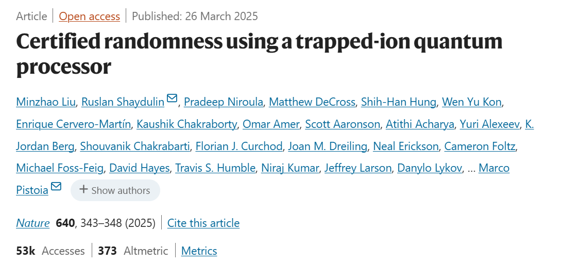Open Pradeep Niroula's author details
The width and height of the screenshot is (561, 263).
[223, 102]
